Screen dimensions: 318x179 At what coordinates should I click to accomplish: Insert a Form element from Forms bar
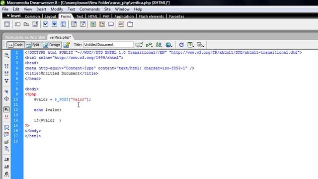click(x=7, y=24)
